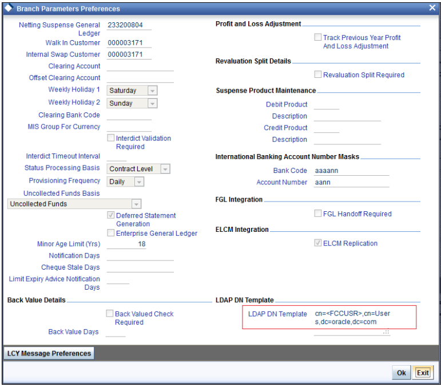Click the Account Number mask field aann
The image size is (441, 387).
tap(352, 183)
